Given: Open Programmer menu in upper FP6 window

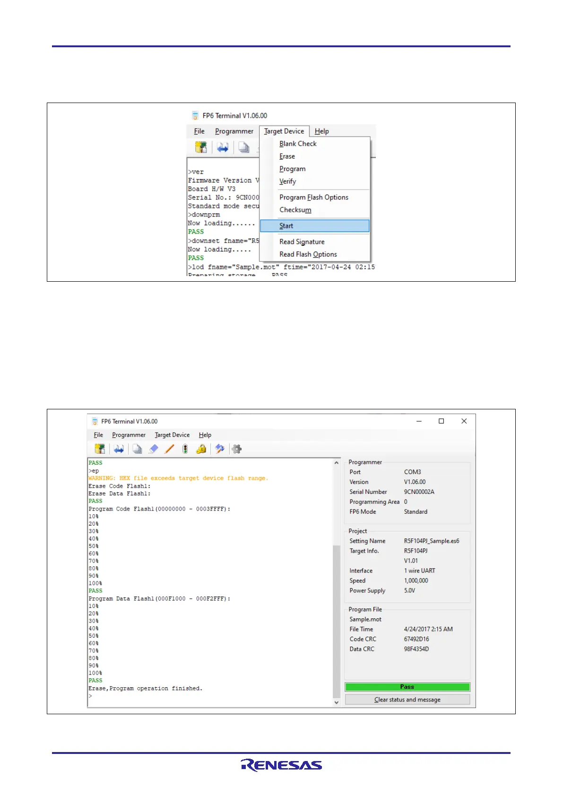Looking at the screenshot, I should [234, 131].
